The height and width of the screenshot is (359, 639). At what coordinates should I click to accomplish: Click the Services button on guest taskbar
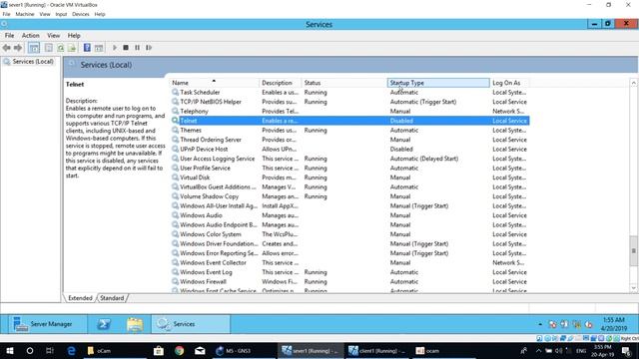[191, 324]
